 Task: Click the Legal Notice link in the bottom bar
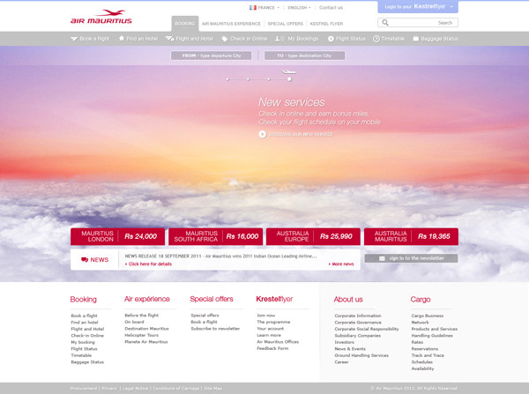click(x=135, y=389)
